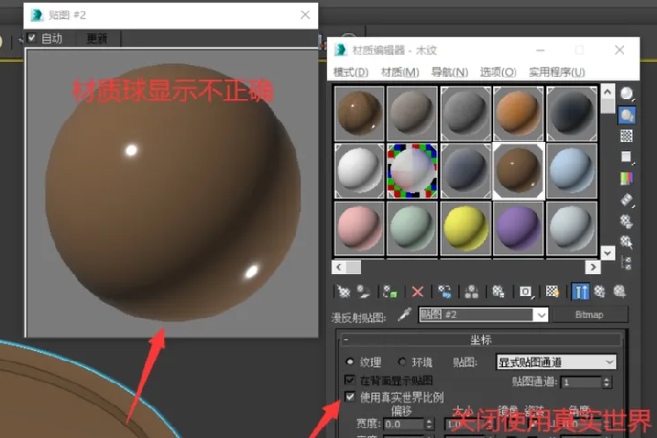The image size is (657, 438).
Task: Click the Video Color Check icon
Action: tap(626, 178)
